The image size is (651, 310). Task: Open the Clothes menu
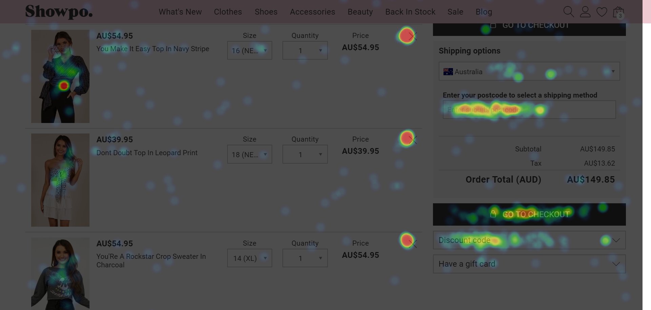[x=228, y=12]
